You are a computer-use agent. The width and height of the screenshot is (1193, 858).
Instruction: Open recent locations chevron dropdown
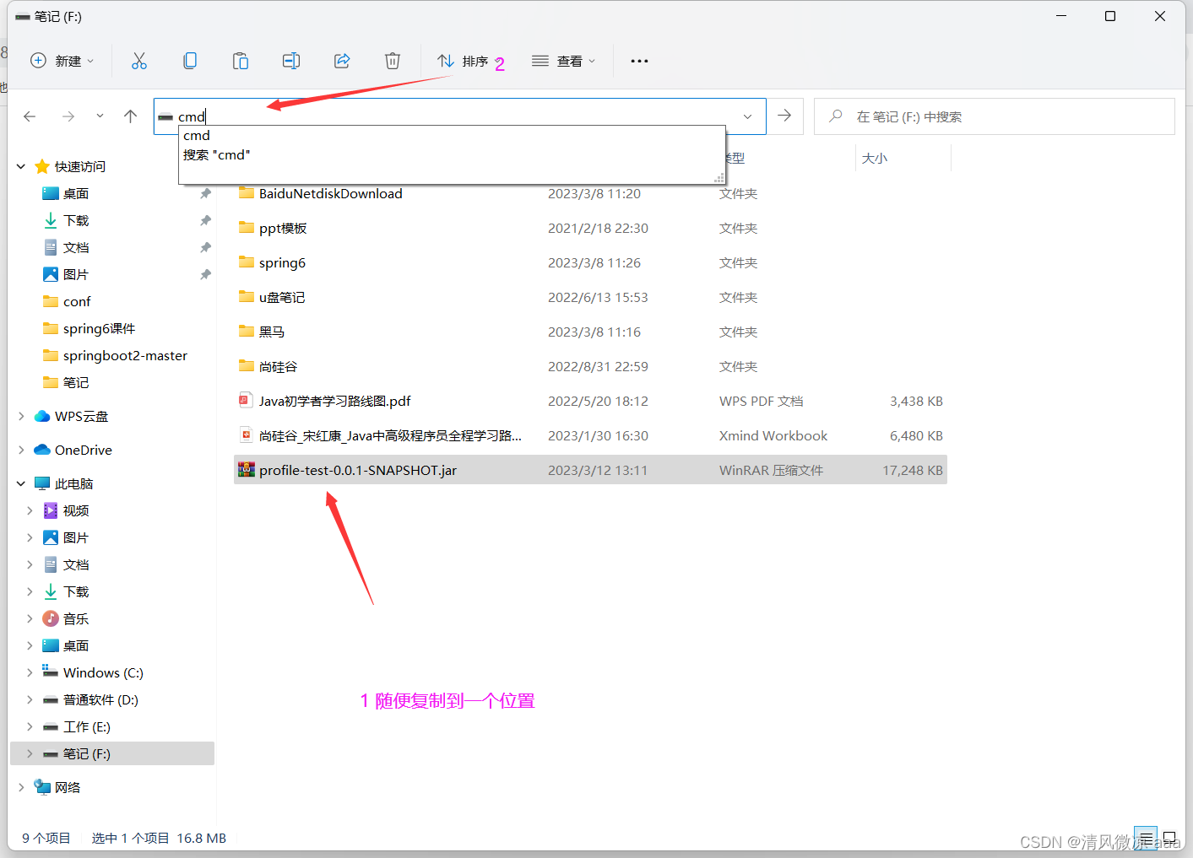(100, 116)
